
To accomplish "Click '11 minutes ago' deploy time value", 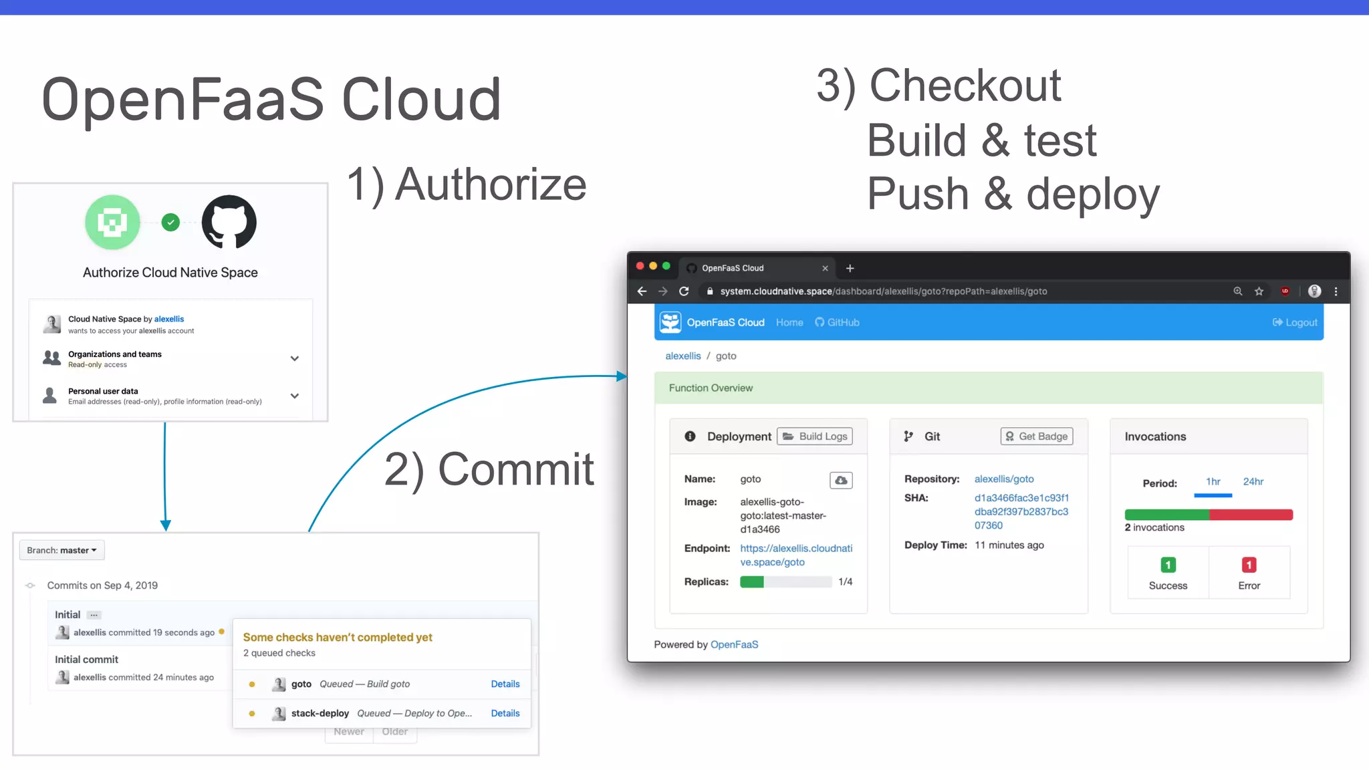I will [1009, 545].
